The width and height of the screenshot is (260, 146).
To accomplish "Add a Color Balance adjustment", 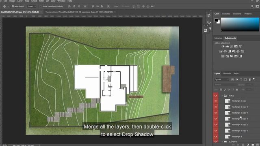I will point(225,52).
